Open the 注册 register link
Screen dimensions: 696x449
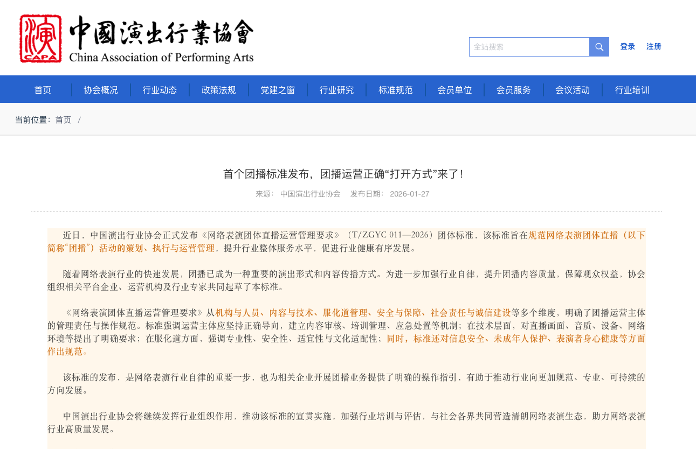tap(653, 47)
